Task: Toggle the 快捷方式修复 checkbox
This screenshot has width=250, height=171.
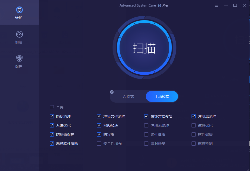Action: (x=146, y=116)
